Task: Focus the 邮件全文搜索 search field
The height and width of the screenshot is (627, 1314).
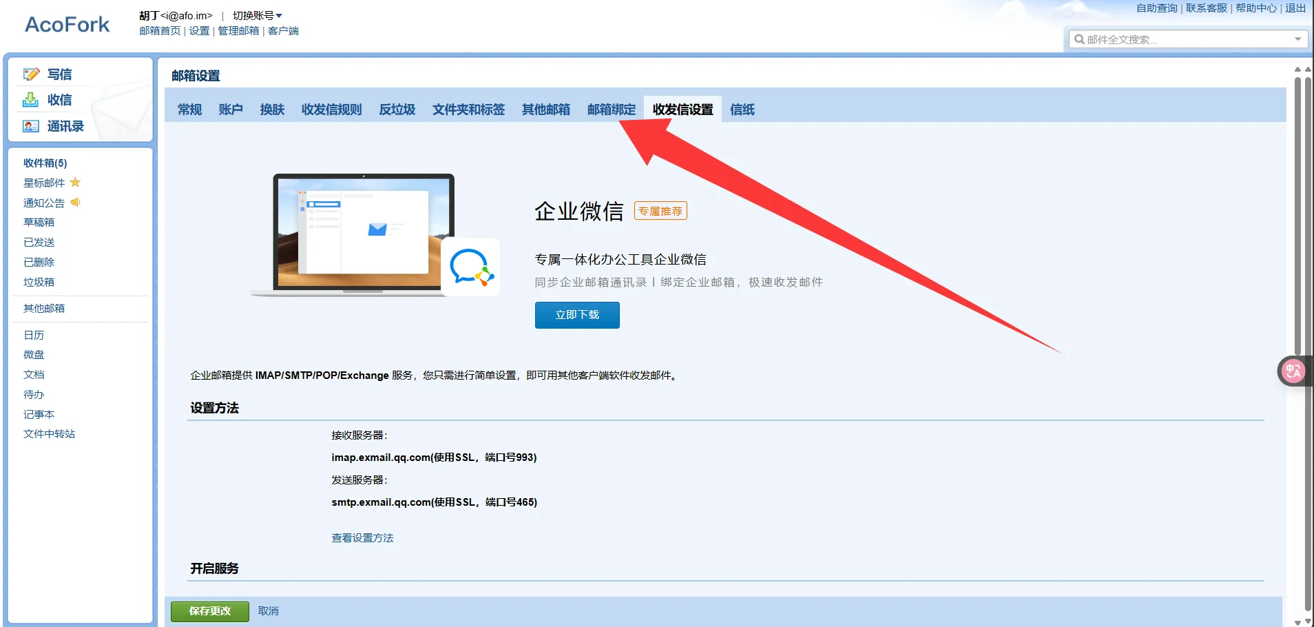Action: [x=1185, y=39]
